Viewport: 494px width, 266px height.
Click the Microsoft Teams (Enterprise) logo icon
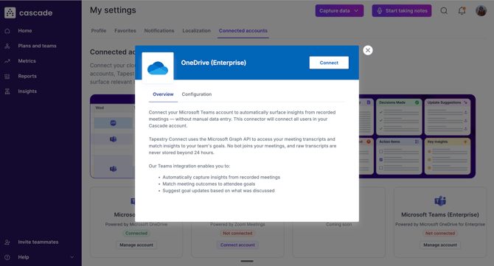point(440,201)
